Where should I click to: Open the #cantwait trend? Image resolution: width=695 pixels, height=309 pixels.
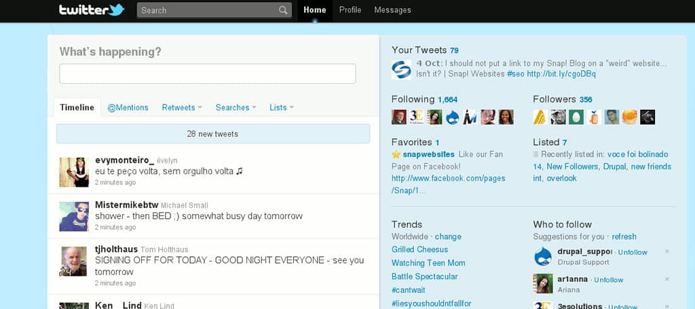(408, 290)
